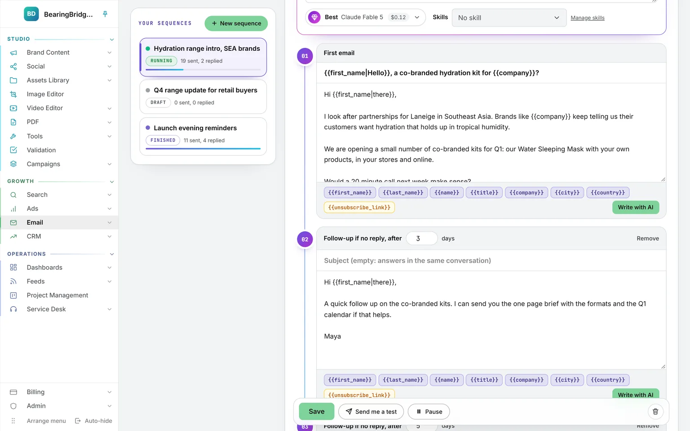Click the BD workspace avatar
This screenshot has height=431, width=690.
click(31, 14)
